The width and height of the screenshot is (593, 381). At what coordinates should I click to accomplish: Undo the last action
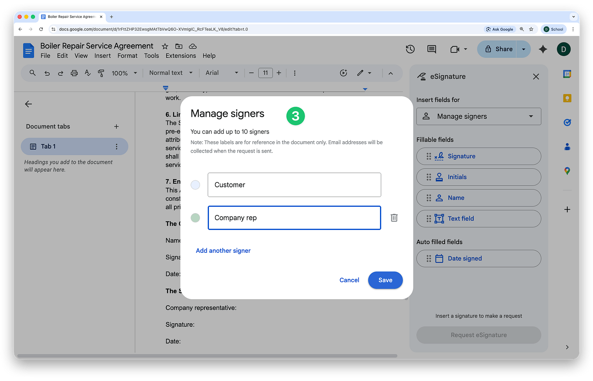(x=47, y=73)
